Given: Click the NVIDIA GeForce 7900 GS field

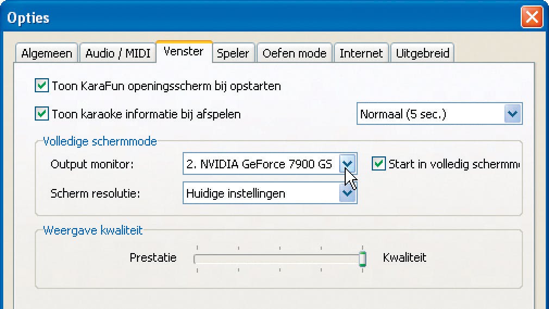Looking at the screenshot, I should 260,164.
